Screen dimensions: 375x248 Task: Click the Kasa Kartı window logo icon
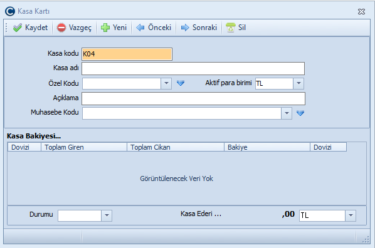tap(10, 11)
